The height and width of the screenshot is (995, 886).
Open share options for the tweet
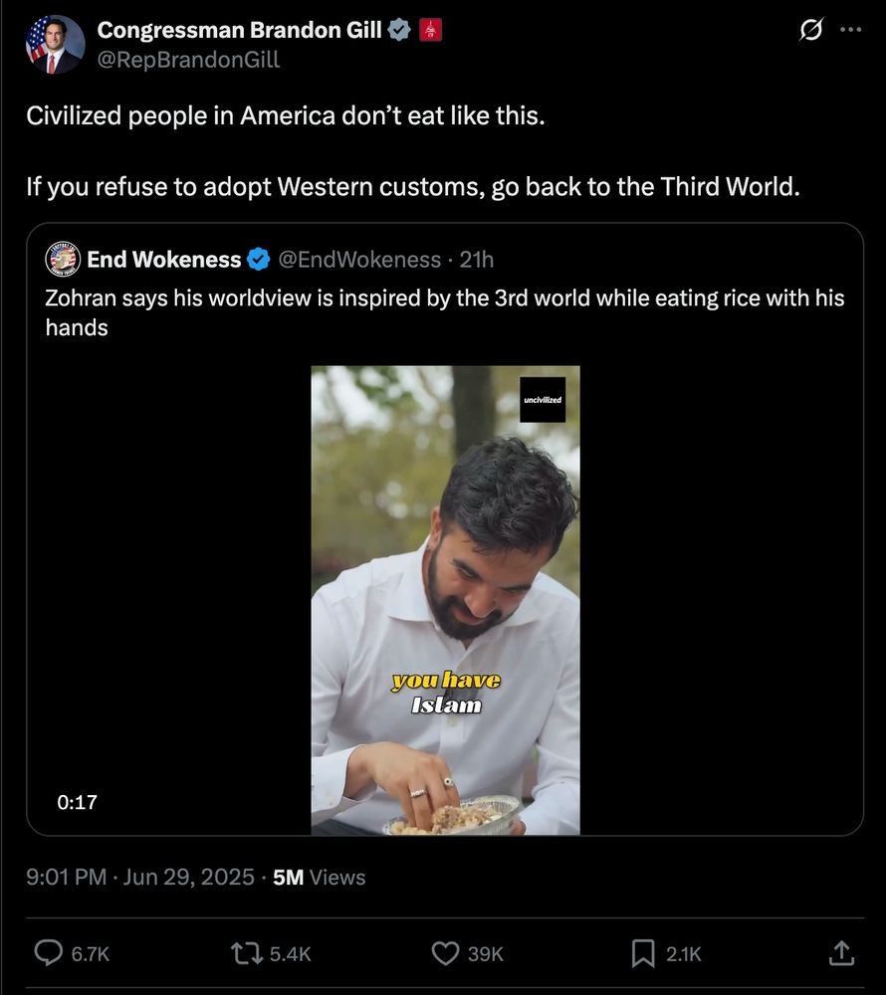(841, 951)
